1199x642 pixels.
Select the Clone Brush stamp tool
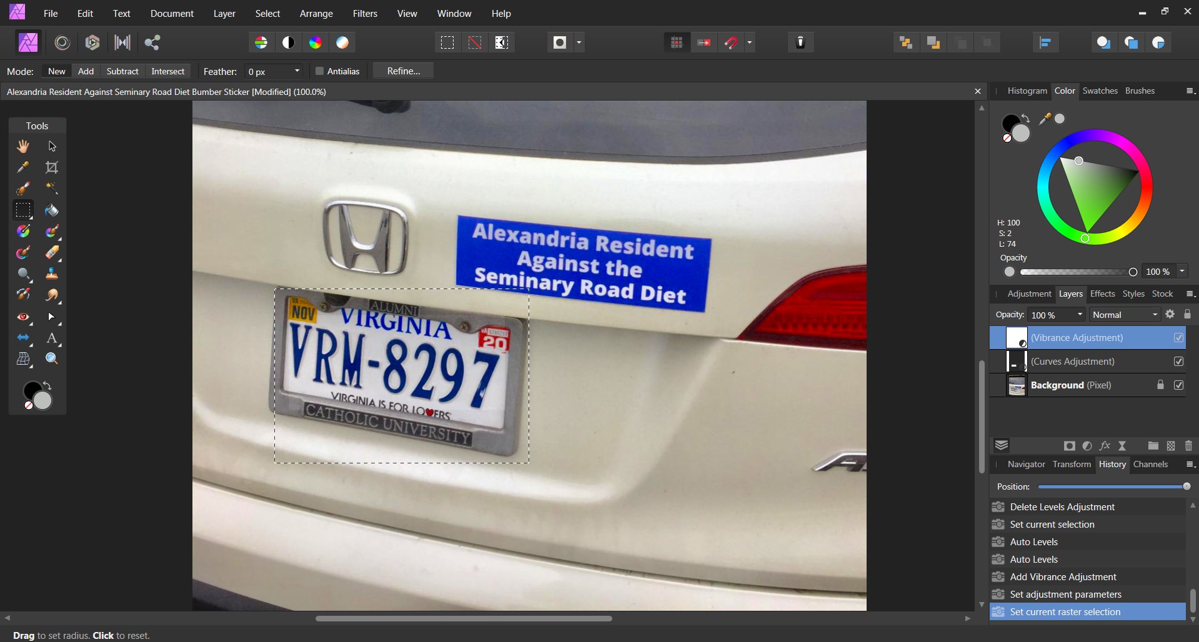[52, 274]
